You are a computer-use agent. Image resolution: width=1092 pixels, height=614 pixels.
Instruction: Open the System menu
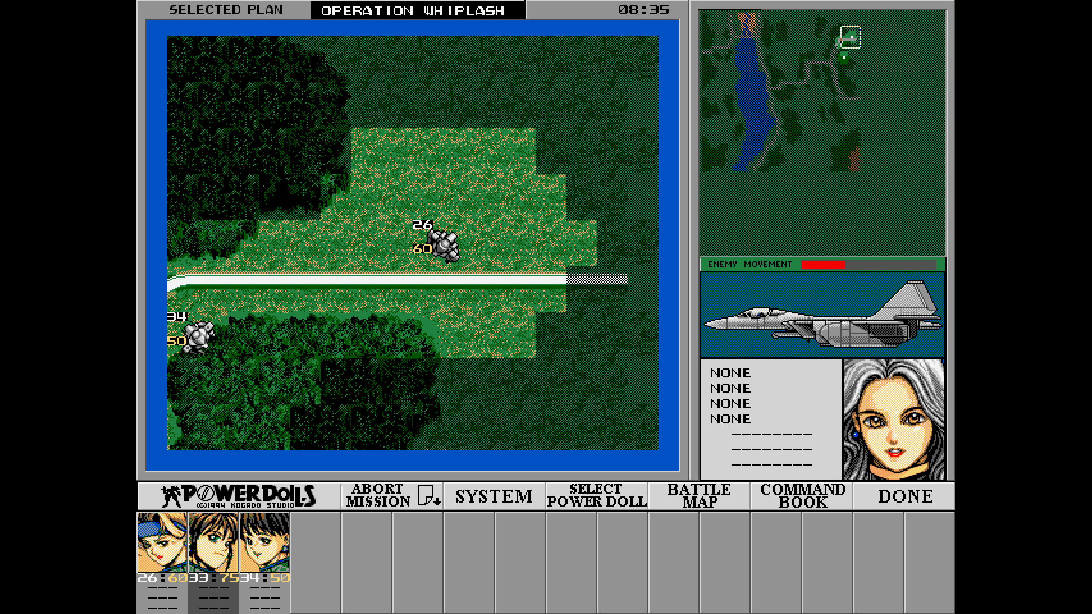coord(494,496)
